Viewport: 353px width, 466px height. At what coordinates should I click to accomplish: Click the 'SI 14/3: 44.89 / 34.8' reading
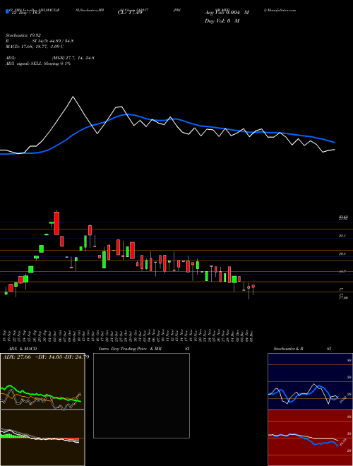point(53,41)
